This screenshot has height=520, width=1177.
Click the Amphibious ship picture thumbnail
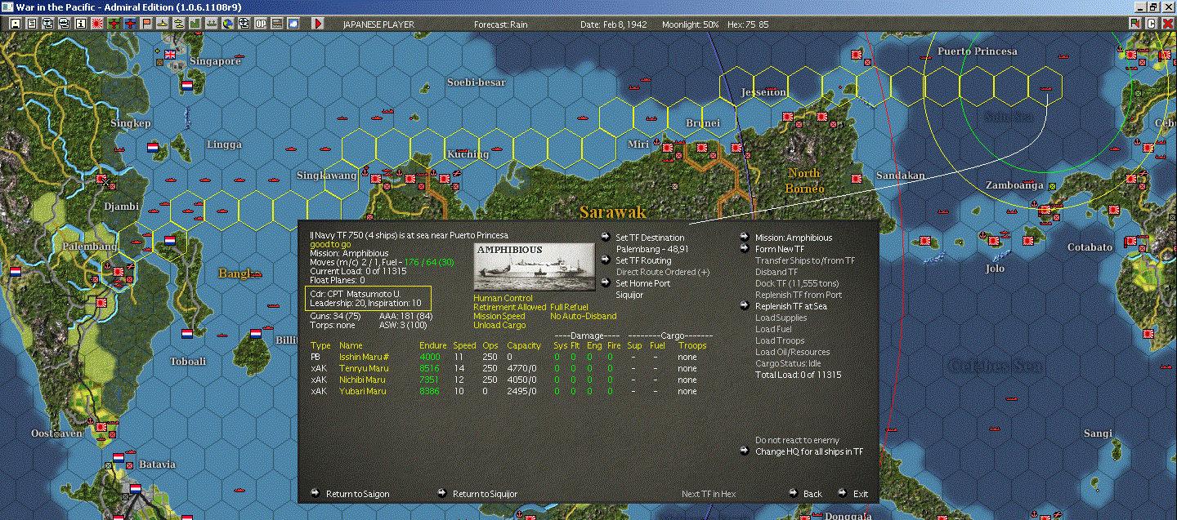[535, 266]
